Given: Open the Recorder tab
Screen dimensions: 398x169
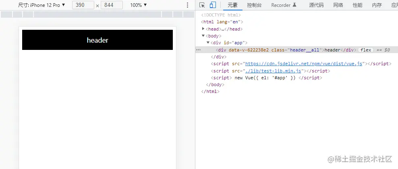Looking at the screenshot, I should [284, 5].
